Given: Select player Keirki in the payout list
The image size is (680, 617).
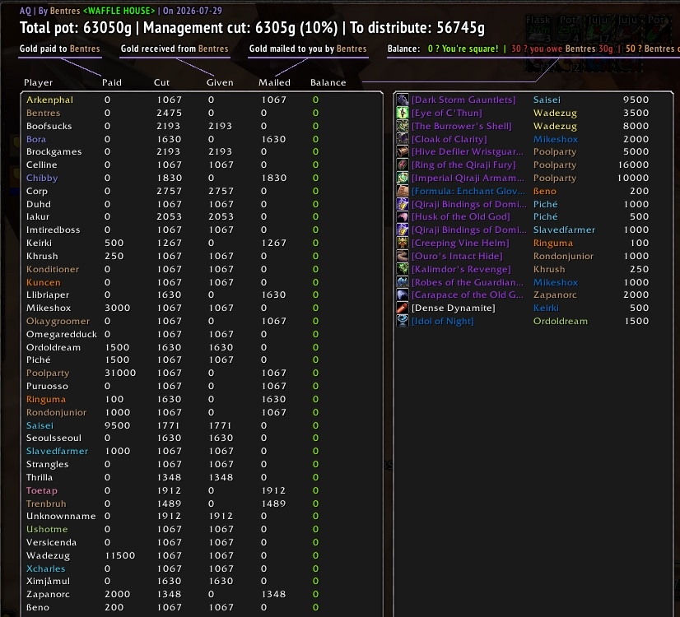Looking at the screenshot, I should click(39, 243).
